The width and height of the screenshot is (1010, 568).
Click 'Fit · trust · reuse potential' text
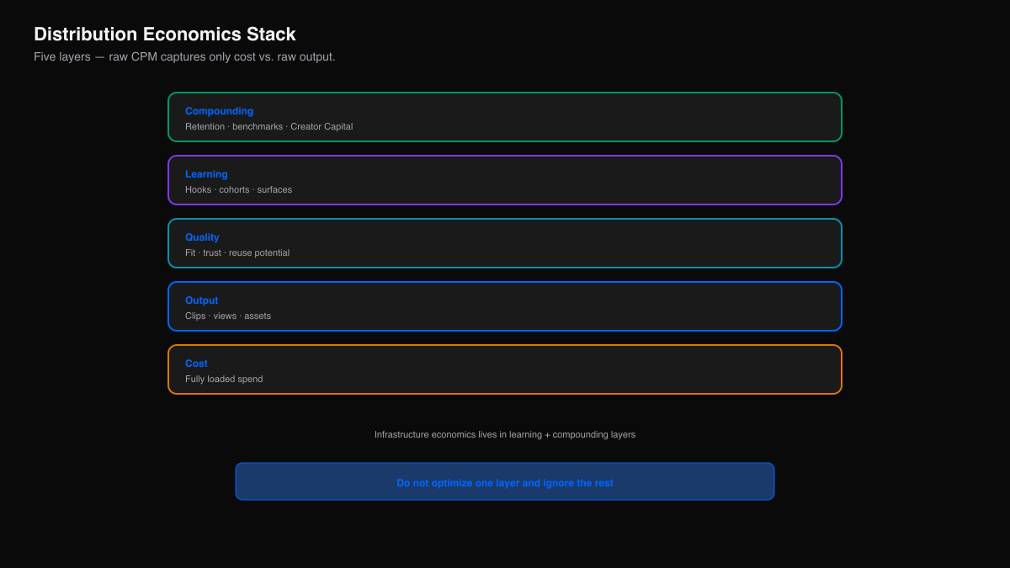pos(237,252)
